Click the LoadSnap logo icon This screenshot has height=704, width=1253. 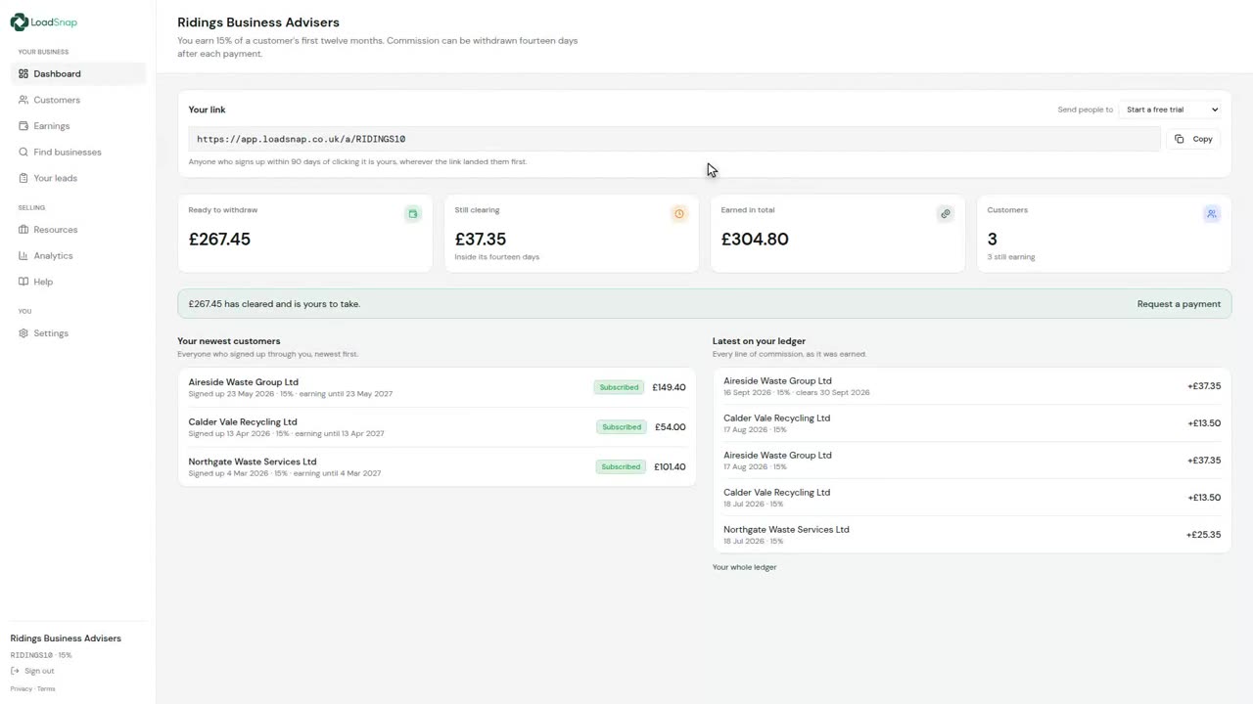point(19,22)
